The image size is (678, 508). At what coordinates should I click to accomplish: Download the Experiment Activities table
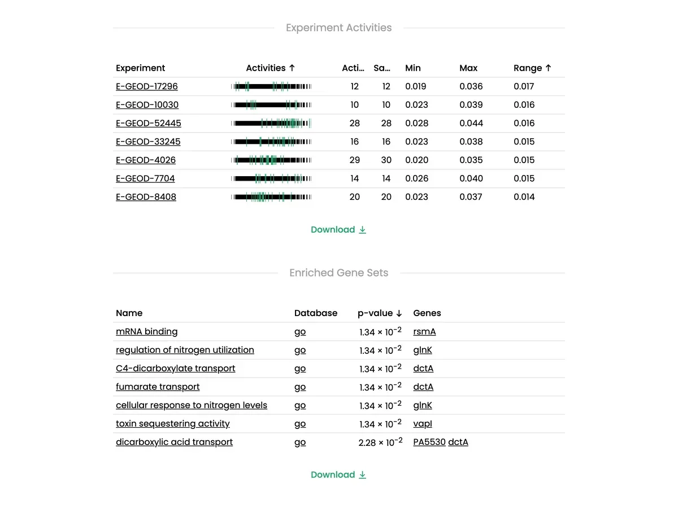pyautogui.click(x=338, y=230)
